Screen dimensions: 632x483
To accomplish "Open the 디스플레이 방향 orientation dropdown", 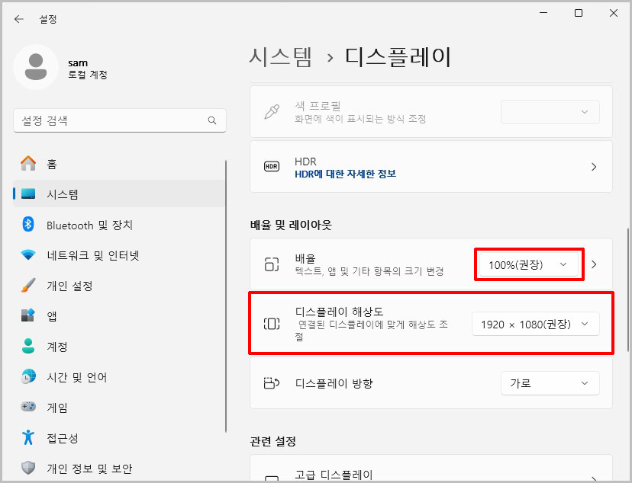I will pos(550,383).
